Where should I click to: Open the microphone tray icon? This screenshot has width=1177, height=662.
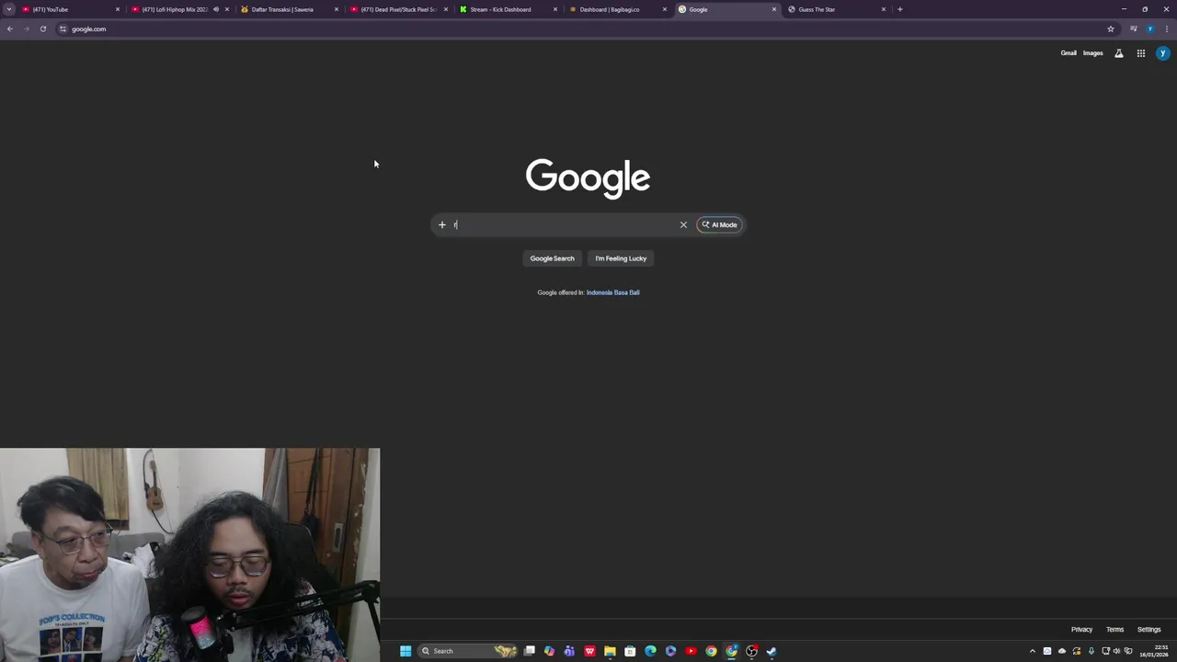pos(1091,651)
